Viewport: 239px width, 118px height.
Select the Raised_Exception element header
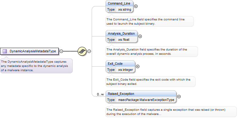coord(141,94)
